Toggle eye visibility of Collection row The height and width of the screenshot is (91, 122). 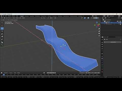(x=119, y=21)
